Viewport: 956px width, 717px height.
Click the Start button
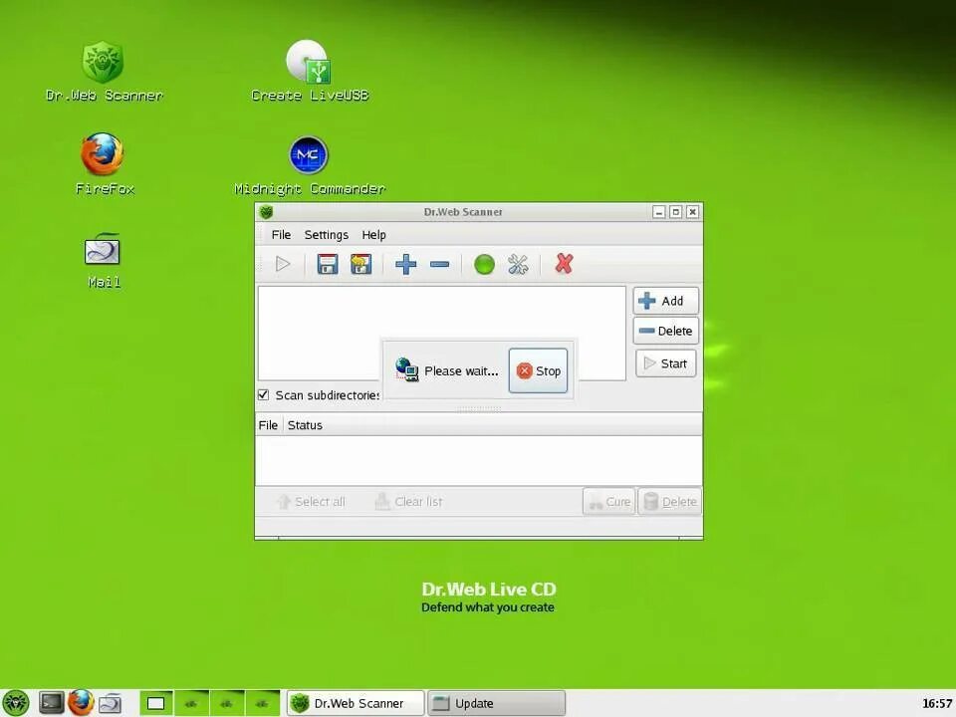[x=666, y=363]
